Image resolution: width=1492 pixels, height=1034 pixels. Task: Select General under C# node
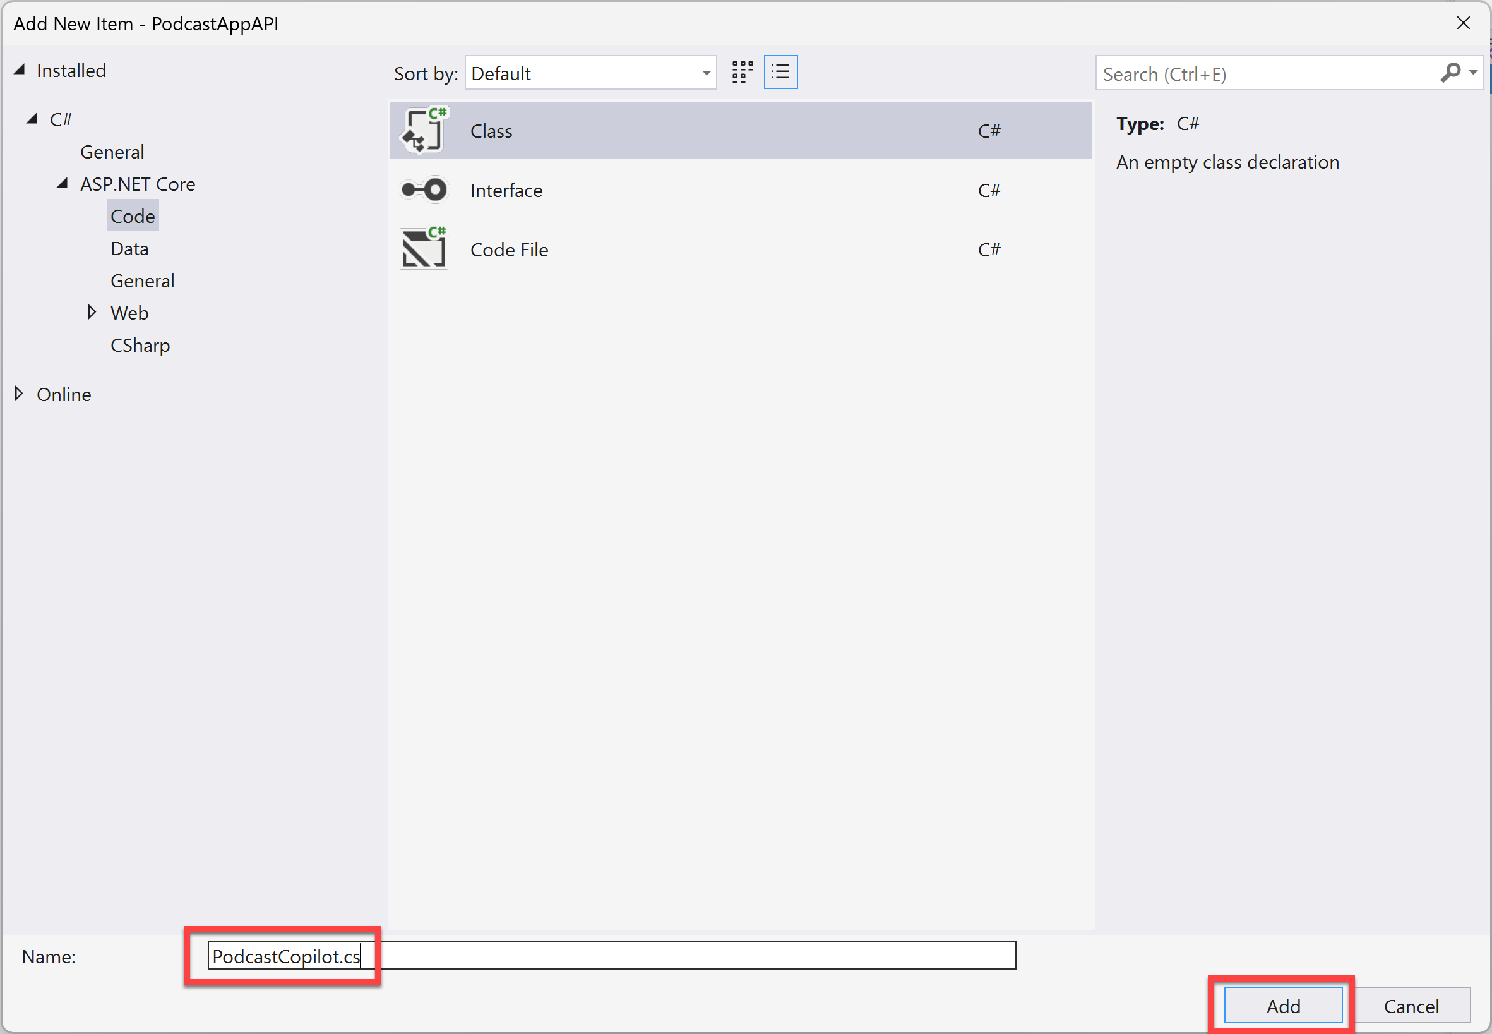112,152
